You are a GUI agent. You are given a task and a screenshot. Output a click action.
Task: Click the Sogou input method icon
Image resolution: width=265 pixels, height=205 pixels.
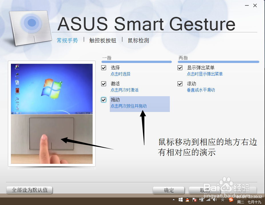point(231,200)
